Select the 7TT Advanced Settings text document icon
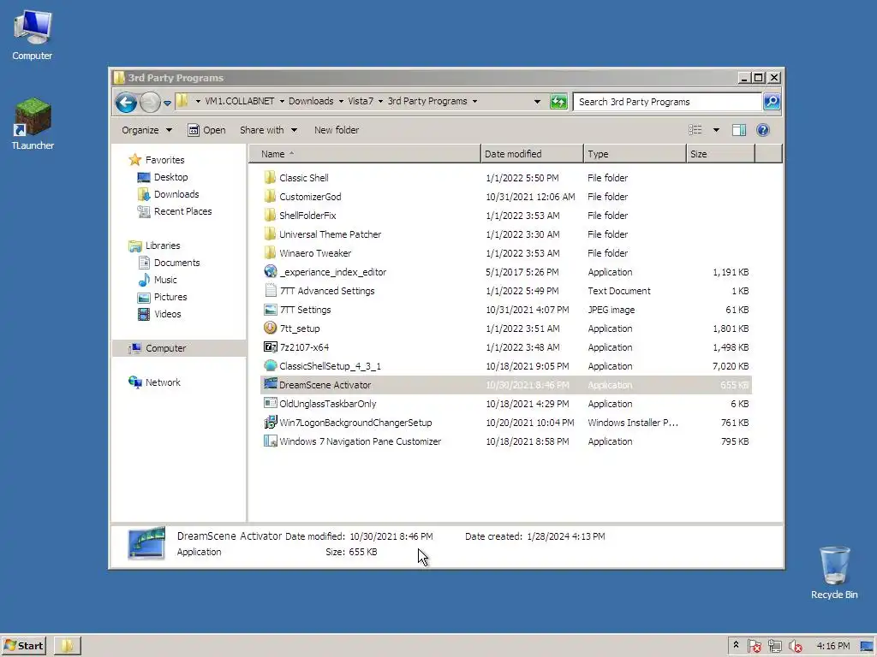This screenshot has height=657, width=877. click(x=270, y=291)
